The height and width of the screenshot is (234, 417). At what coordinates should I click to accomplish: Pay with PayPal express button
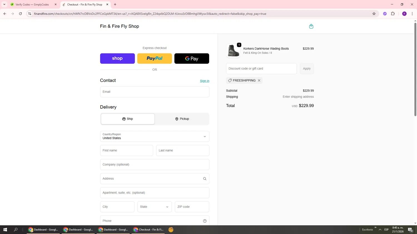click(155, 58)
